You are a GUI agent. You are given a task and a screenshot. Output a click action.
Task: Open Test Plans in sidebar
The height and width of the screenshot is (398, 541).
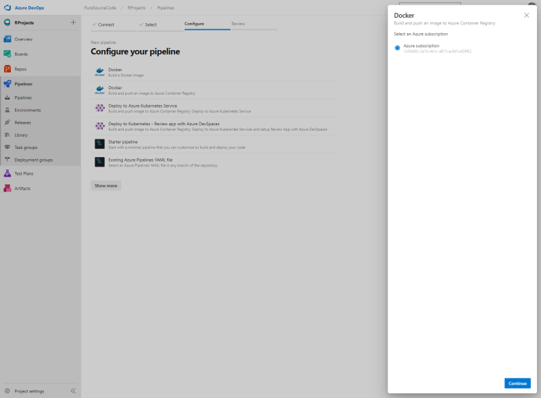pyautogui.click(x=24, y=174)
